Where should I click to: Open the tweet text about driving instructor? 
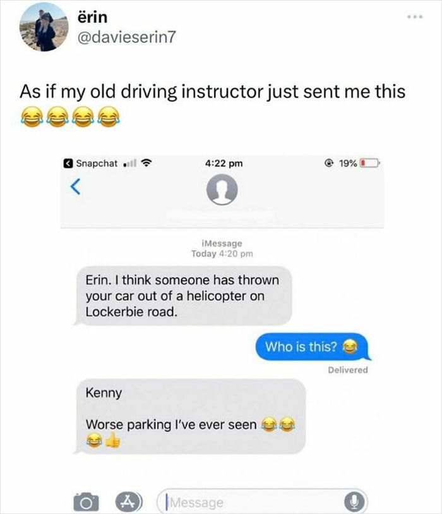213,104
